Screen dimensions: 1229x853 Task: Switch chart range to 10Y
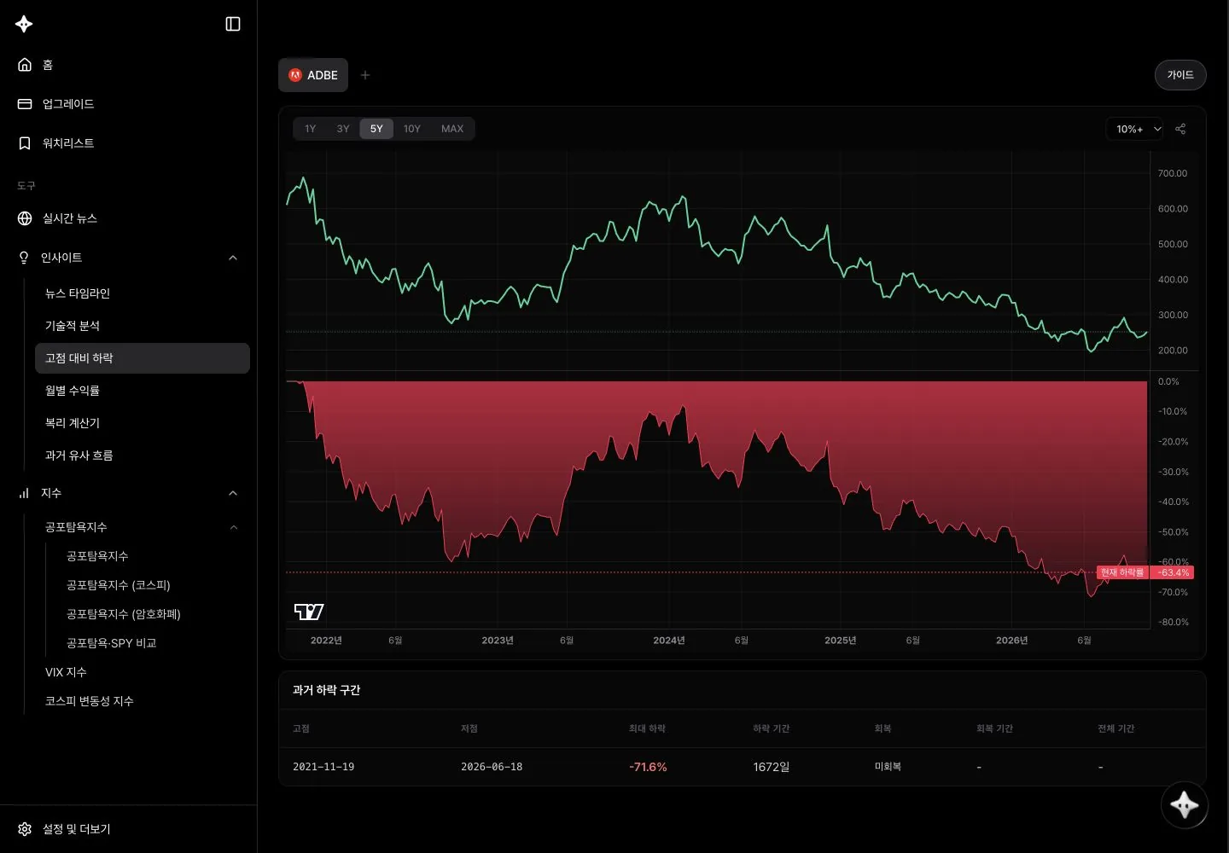tap(412, 129)
